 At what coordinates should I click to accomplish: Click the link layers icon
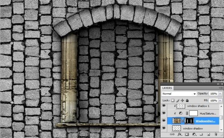(x=172, y=134)
